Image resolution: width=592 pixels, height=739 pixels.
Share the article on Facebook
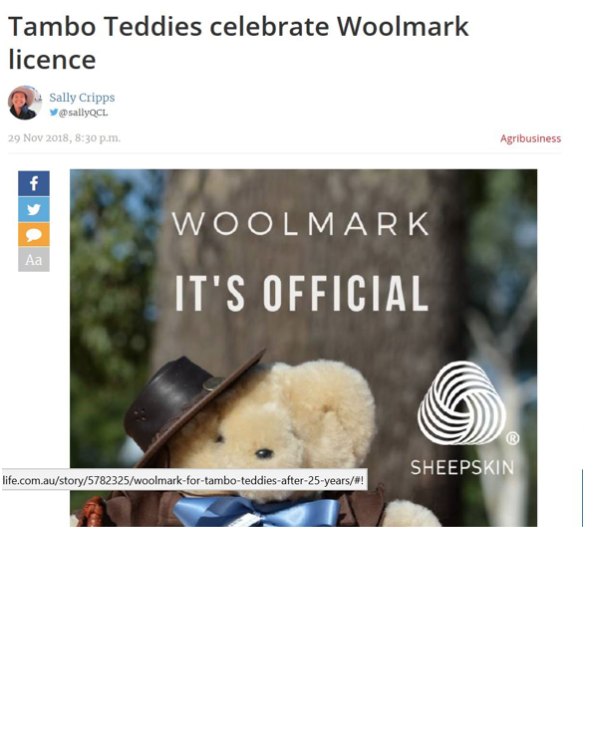34,183
